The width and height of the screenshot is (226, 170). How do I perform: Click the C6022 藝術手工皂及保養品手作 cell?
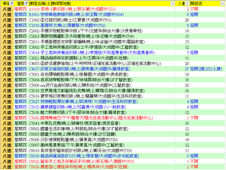click(x=82, y=161)
